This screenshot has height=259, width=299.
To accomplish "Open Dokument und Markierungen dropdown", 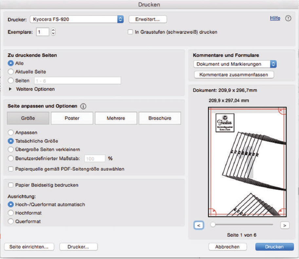I will point(235,64).
